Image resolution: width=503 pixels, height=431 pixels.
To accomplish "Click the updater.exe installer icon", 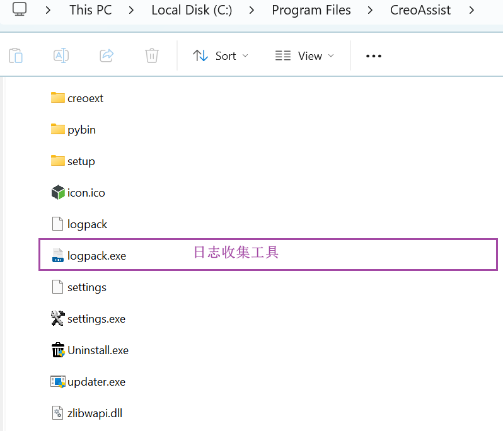I will click(58, 382).
